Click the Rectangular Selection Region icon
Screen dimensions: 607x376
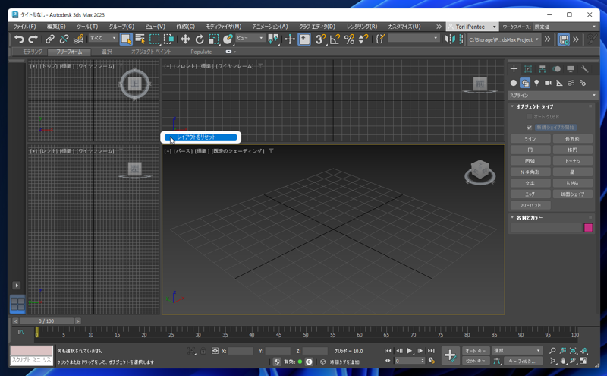tap(155, 39)
